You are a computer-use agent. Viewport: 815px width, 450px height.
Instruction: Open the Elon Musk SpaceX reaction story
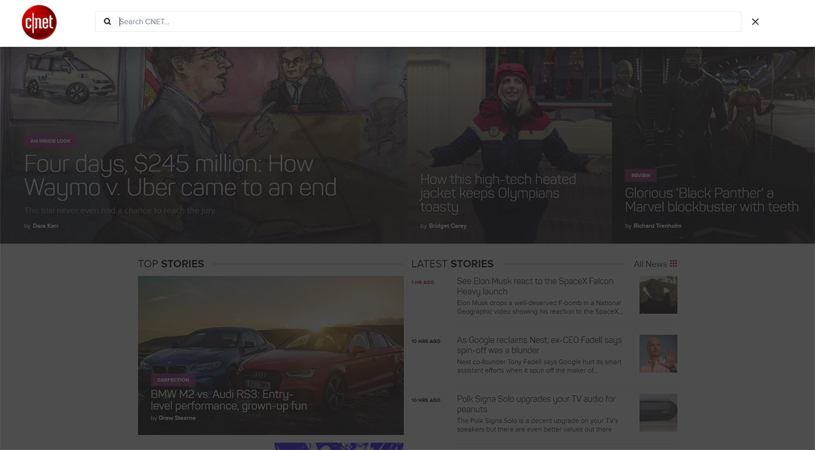(535, 286)
